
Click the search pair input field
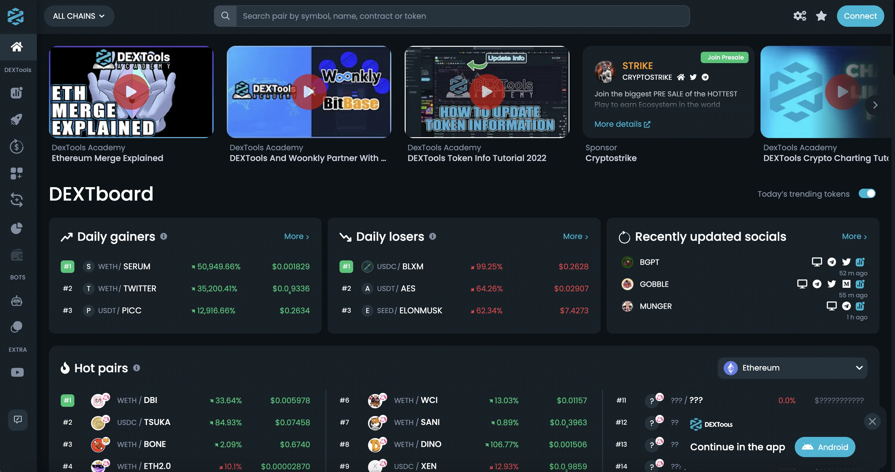463,16
